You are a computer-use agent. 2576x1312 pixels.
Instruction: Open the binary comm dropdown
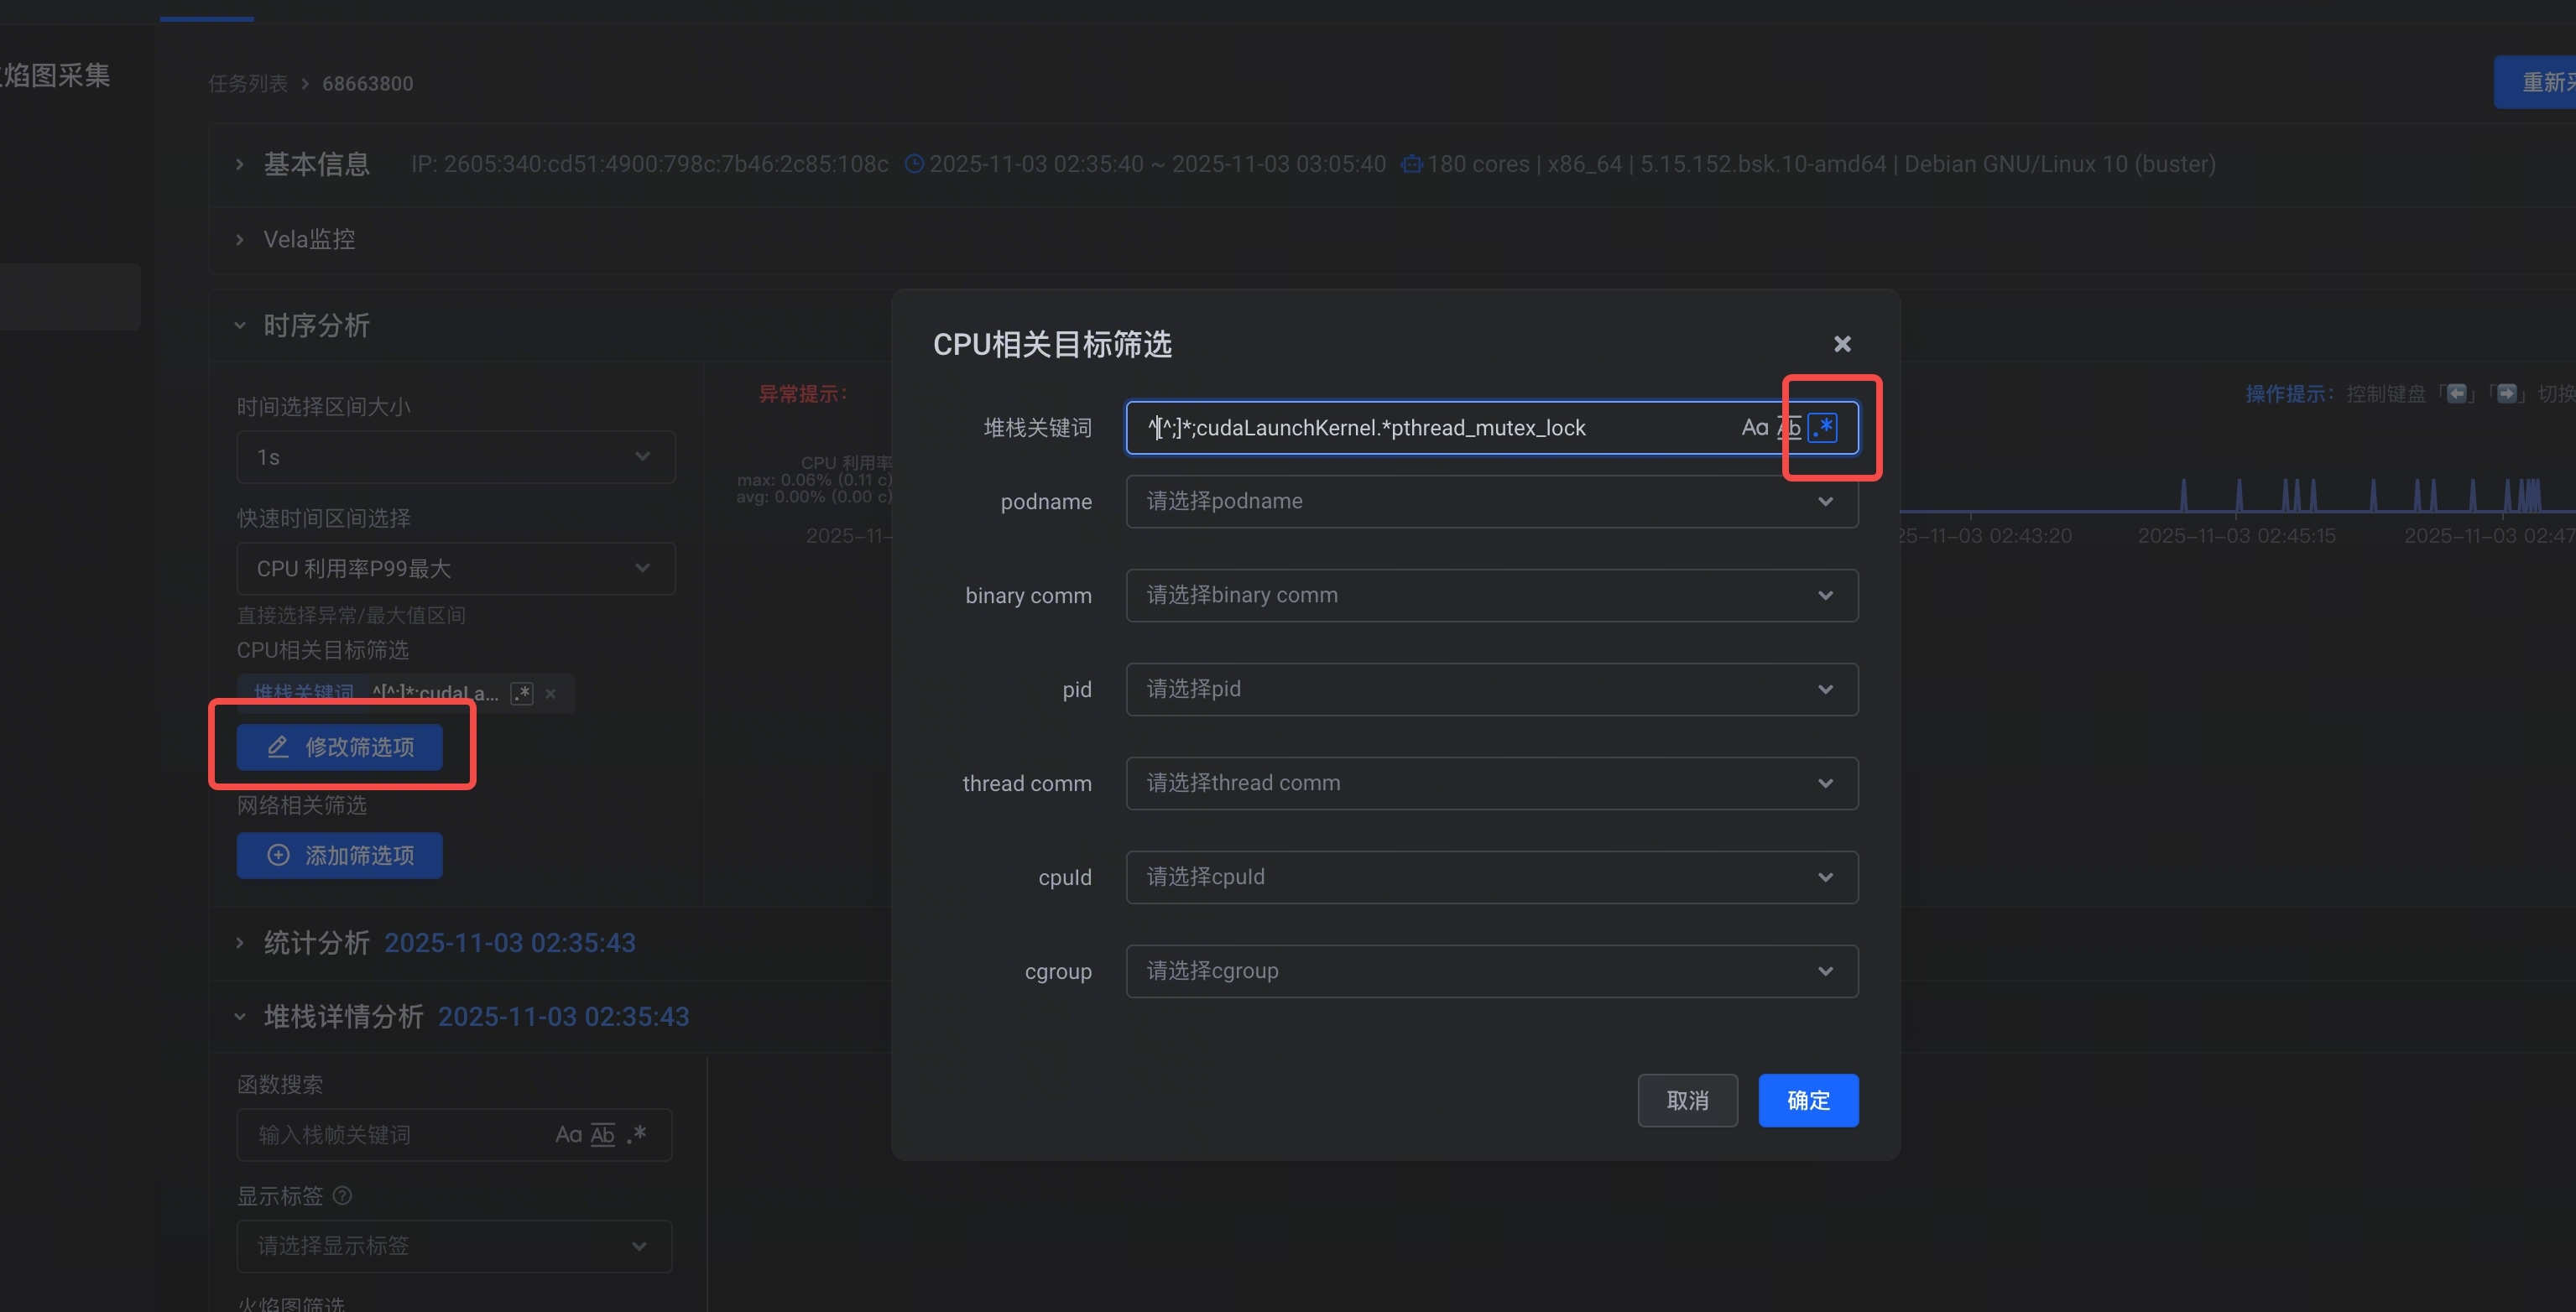click(1491, 595)
